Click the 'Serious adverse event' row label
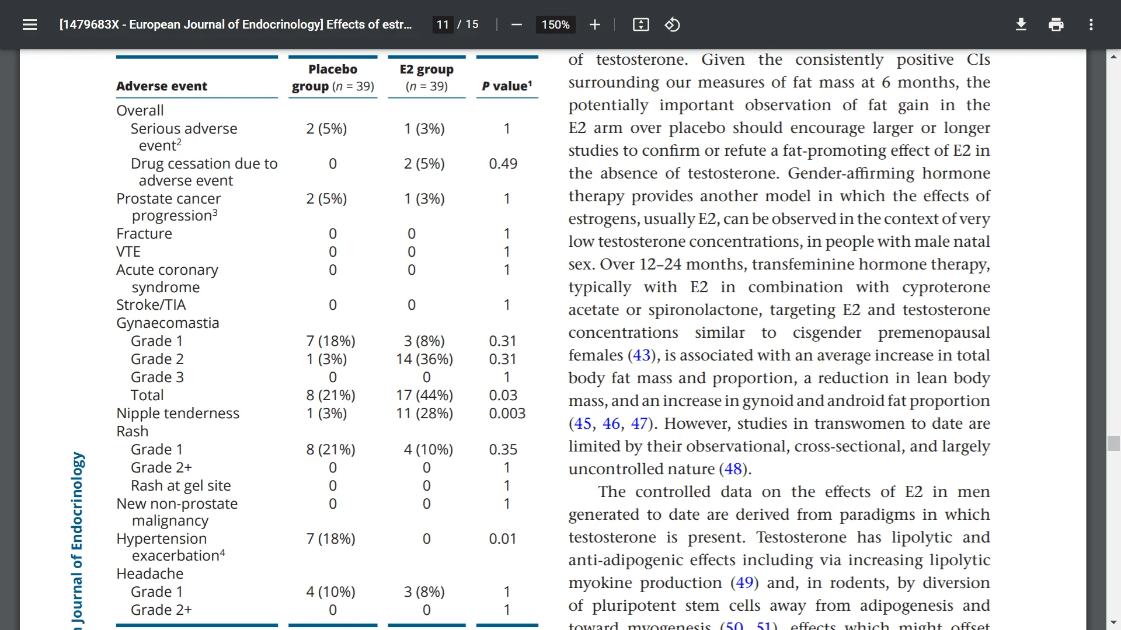 point(184,136)
